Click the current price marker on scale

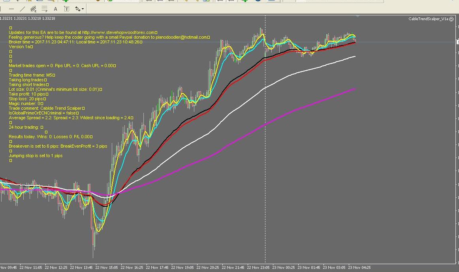(x=457, y=42)
